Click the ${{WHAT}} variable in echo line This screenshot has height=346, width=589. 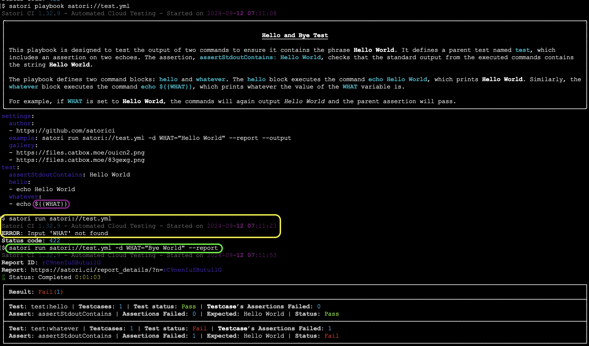51,204
